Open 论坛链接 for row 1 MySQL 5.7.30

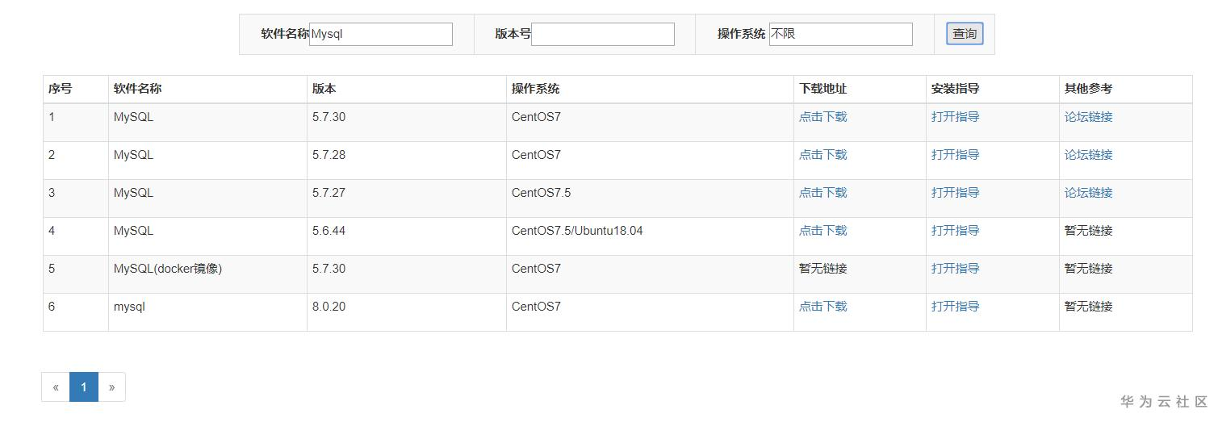tap(1089, 117)
